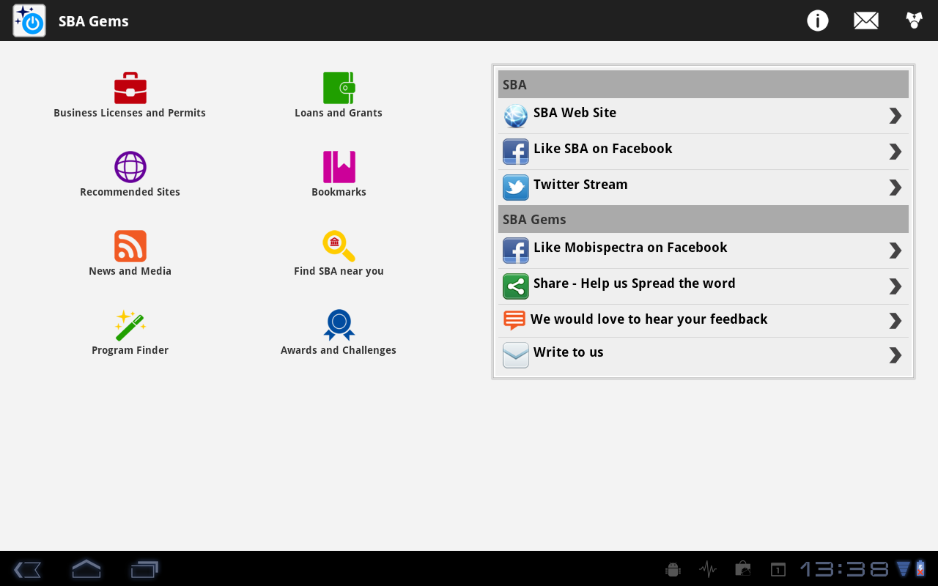Open chevron for Like Mobispectra on Facebook
Viewport: 938px width, 586px height.
[x=895, y=251]
